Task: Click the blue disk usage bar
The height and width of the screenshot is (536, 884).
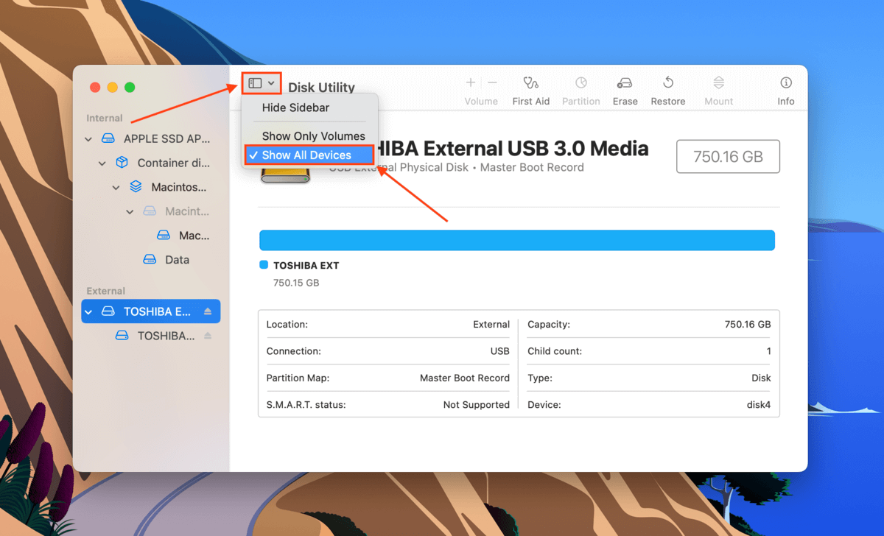Action: coord(517,240)
